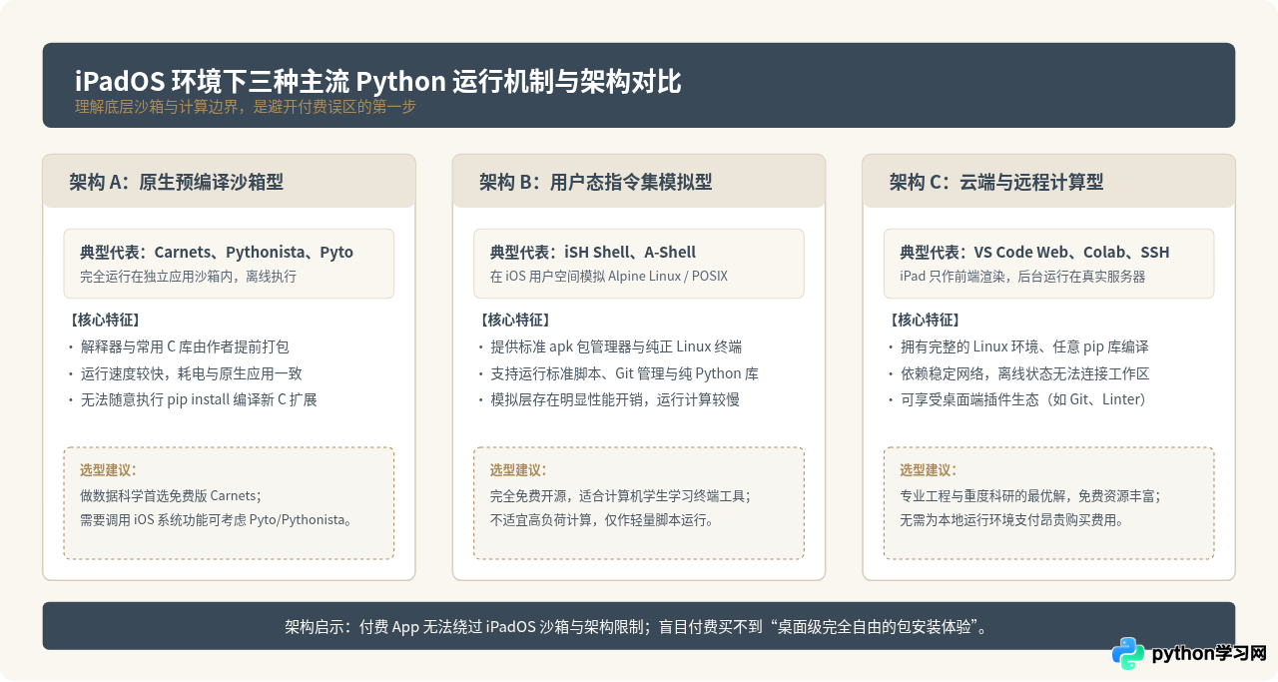
Task: Click '【核心特征】' label in architecture B card
Action: (514, 321)
